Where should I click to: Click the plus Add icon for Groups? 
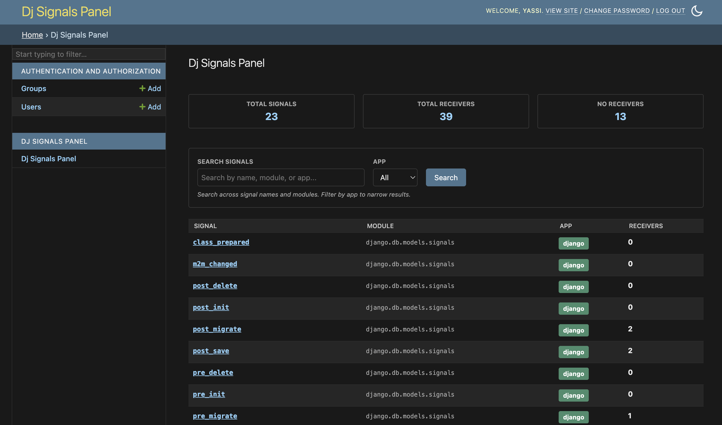tap(150, 89)
